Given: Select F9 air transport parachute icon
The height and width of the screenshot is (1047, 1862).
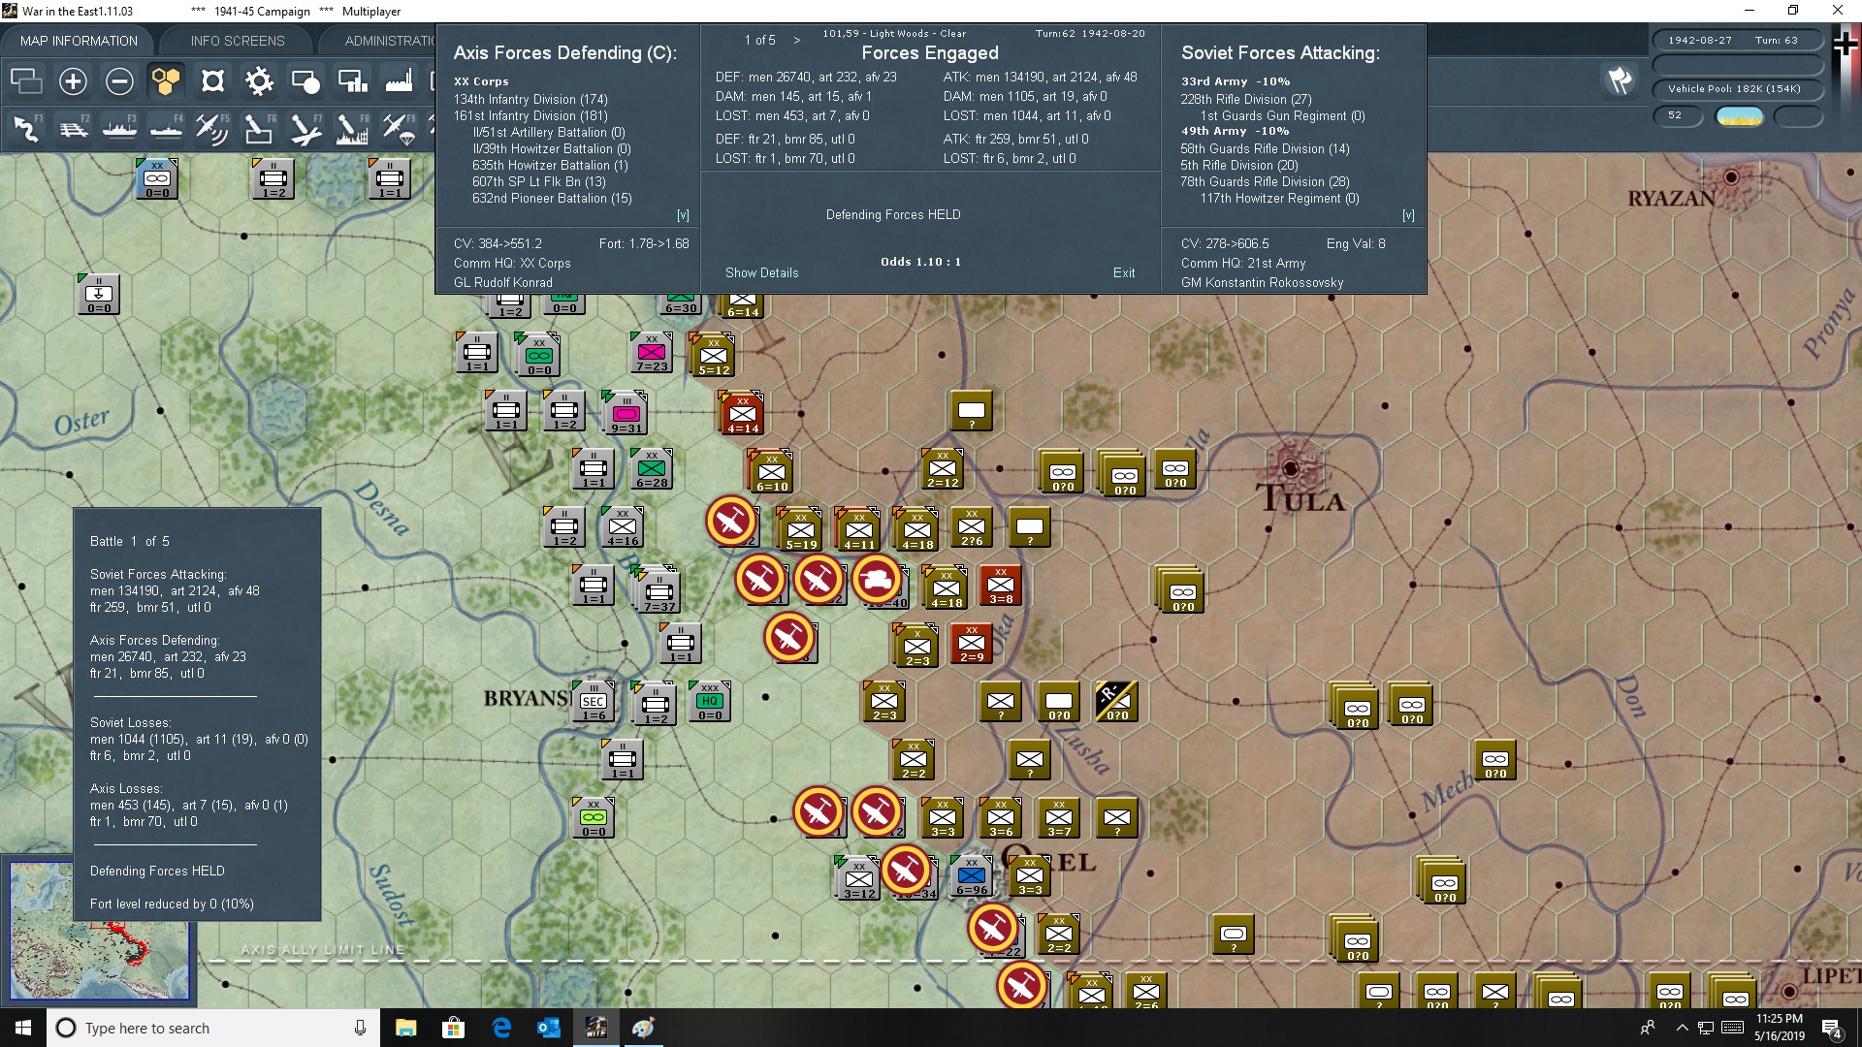Looking at the screenshot, I should pos(399,128).
